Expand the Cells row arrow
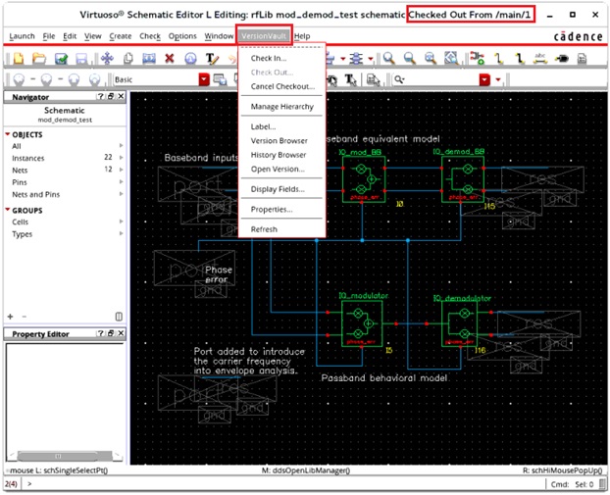Image resolution: width=610 pixels, height=495 pixels. point(122,222)
